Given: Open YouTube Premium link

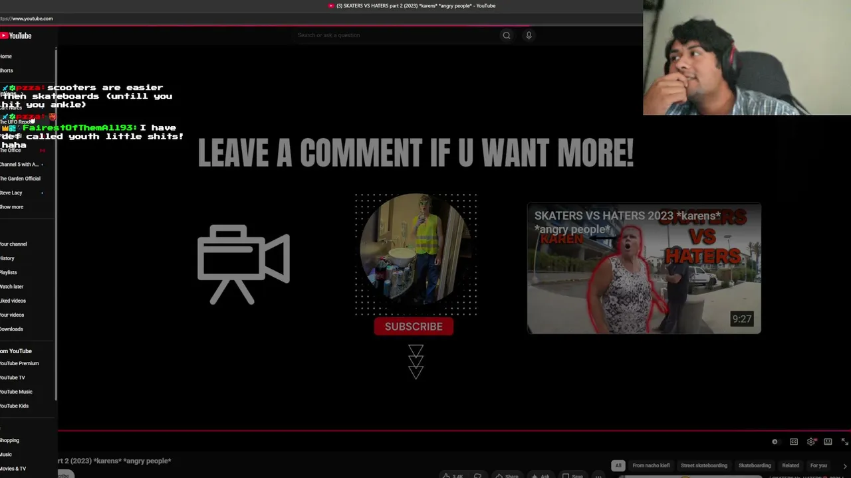Looking at the screenshot, I should point(19,364).
